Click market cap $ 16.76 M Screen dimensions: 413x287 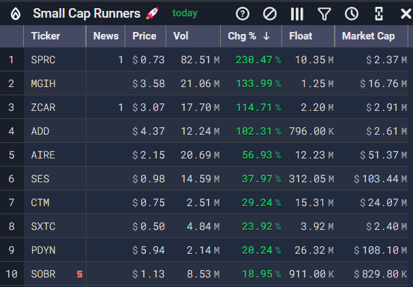click(384, 84)
